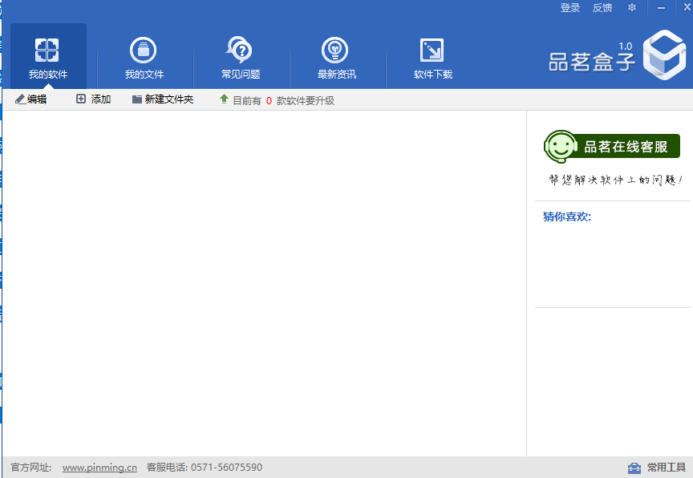Click the 登录 link in title bar

[x=570, y=7]
